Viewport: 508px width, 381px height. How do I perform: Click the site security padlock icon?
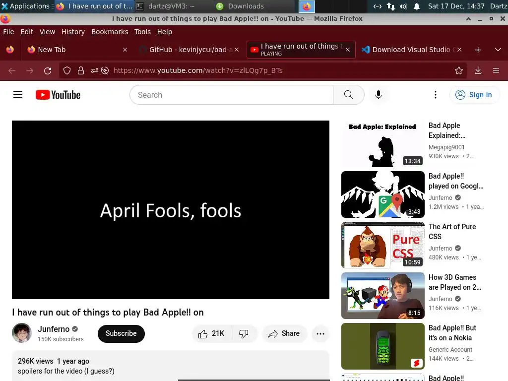(x=81, y=70)
